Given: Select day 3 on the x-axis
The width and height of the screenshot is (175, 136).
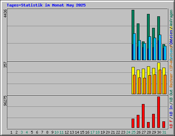Looking at the screenshot, I should click(22, 132).
